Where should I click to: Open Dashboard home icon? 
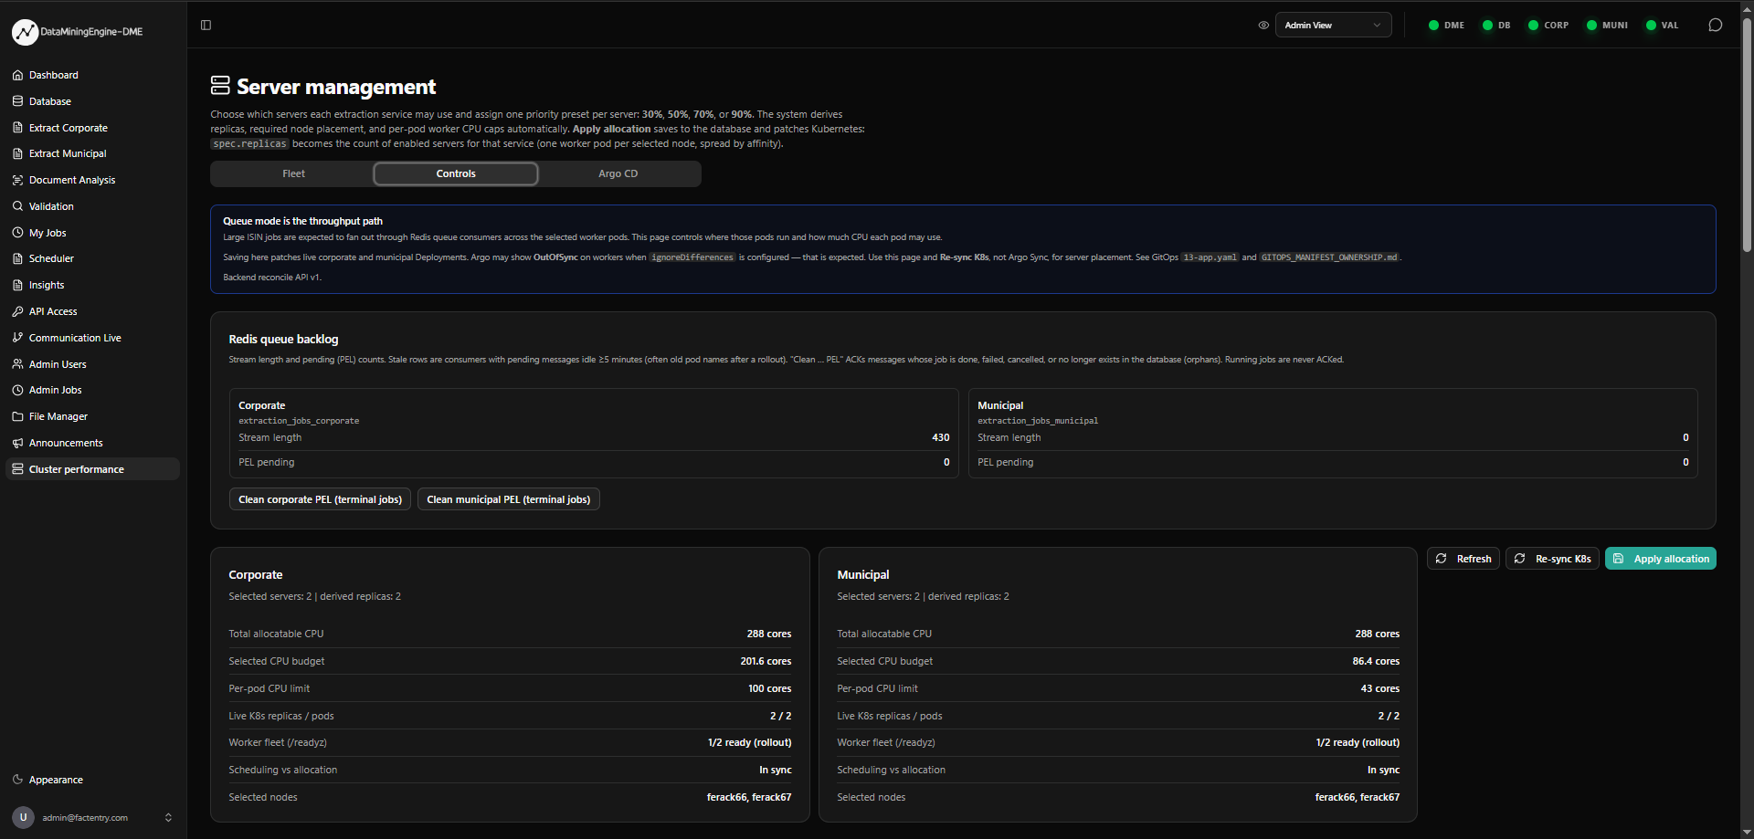(x=17, y=75)
